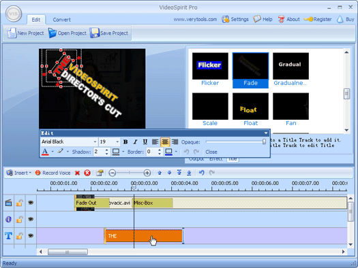Click the border color swatch icon
This screenshot has width=358, height=268.
pos(168,152)
